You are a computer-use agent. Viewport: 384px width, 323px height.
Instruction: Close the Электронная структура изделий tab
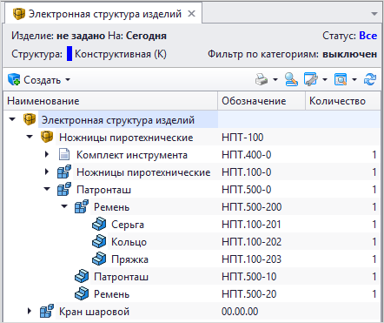[191, 14]
